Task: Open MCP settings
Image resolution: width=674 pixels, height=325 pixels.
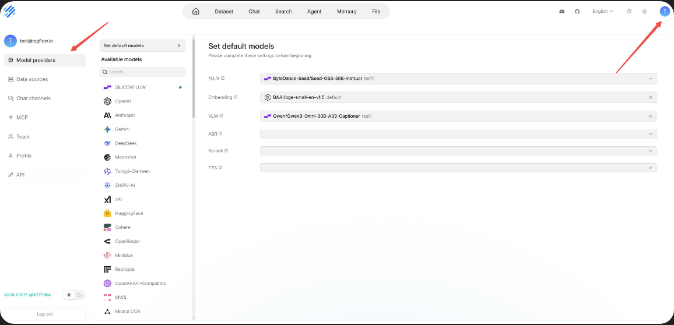Action: pos(45,117)
